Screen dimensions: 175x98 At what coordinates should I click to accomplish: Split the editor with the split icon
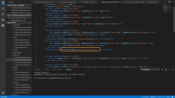pos(169,2)
